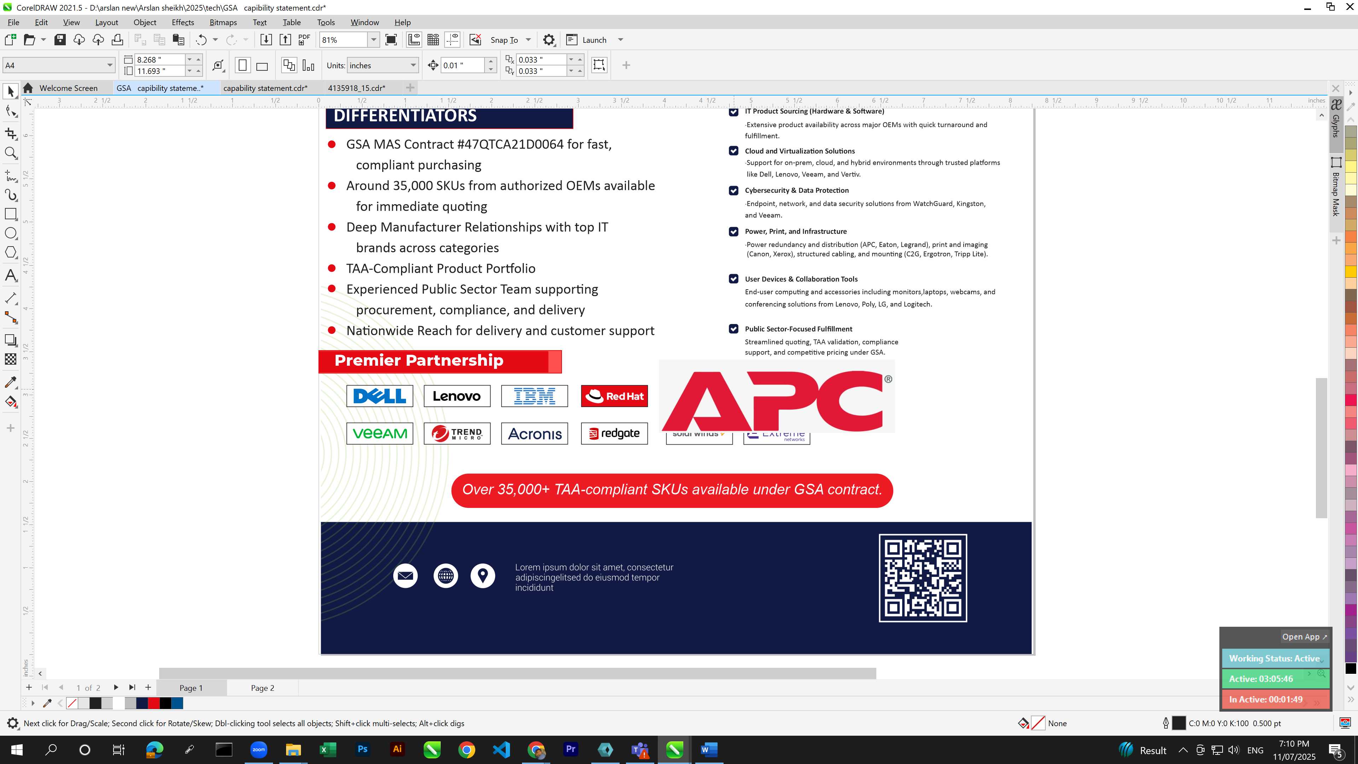Expand the Snap To dropdown
1358x764 pixels.
(528, 40)
